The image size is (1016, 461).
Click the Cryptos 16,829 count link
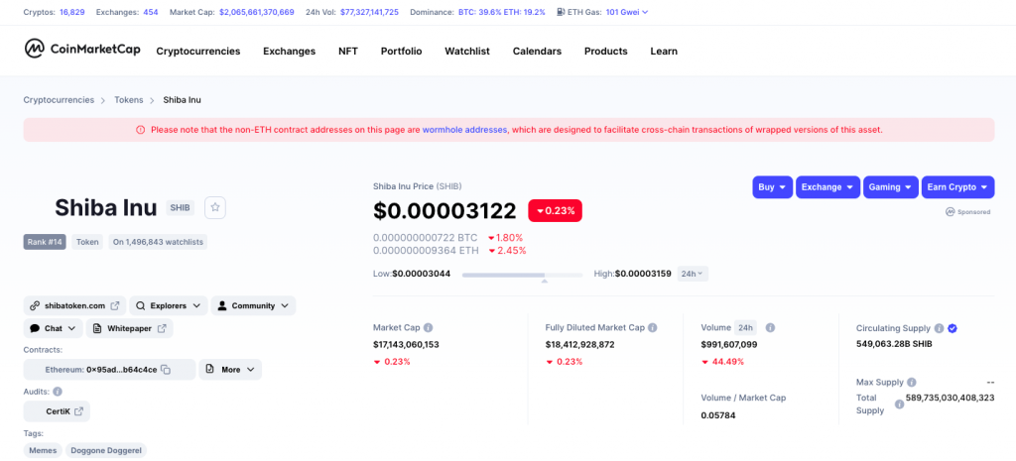tap(72, 12)
